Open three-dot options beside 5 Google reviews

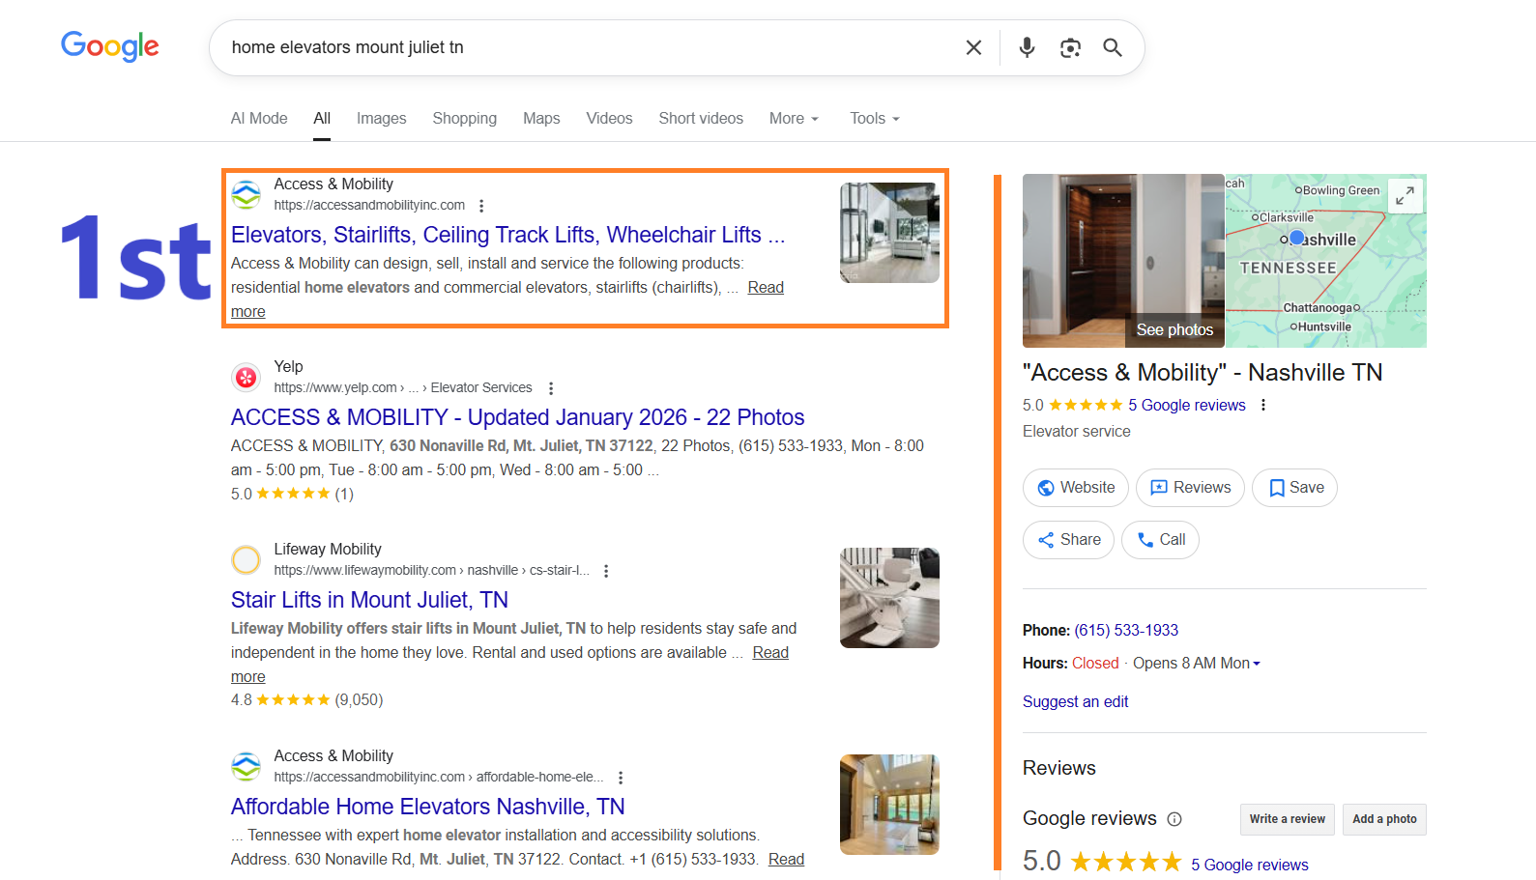click(x=1263, y=406)
